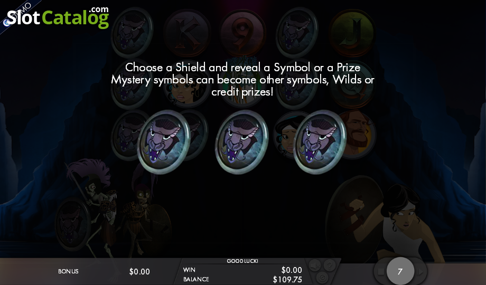Click the skeleton warrior's monster shield
486x285 pixels.
pos(73,224)
